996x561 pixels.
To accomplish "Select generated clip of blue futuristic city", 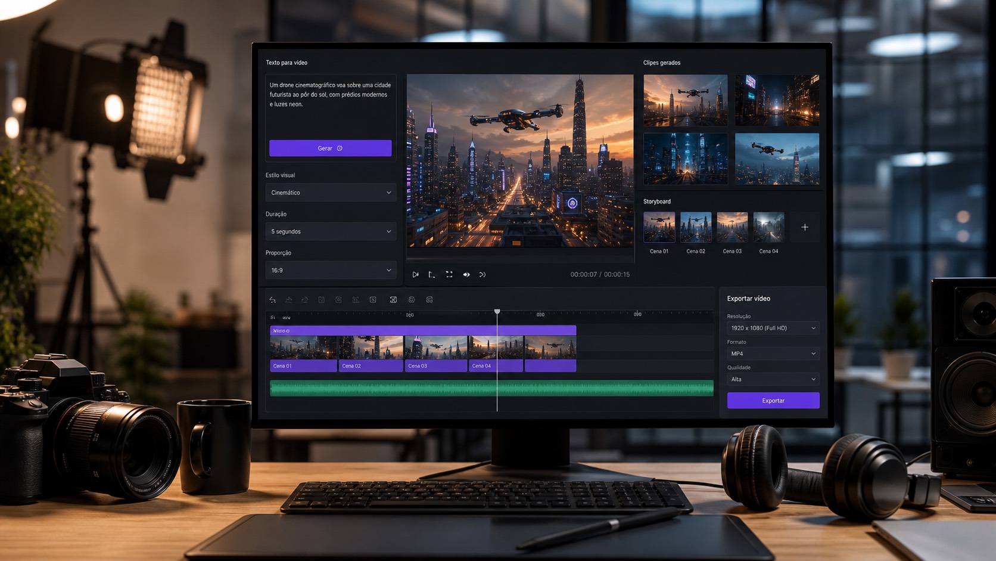I will tap(686, 159).
